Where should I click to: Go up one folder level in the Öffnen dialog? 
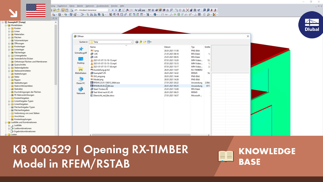141,42
